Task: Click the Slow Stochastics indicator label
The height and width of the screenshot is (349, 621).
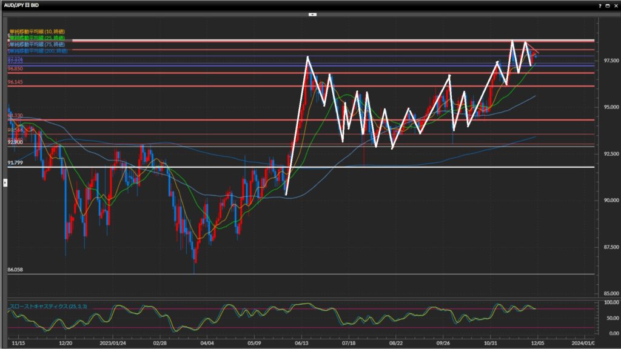Action: pyautogui.click(x=49, y=307)
